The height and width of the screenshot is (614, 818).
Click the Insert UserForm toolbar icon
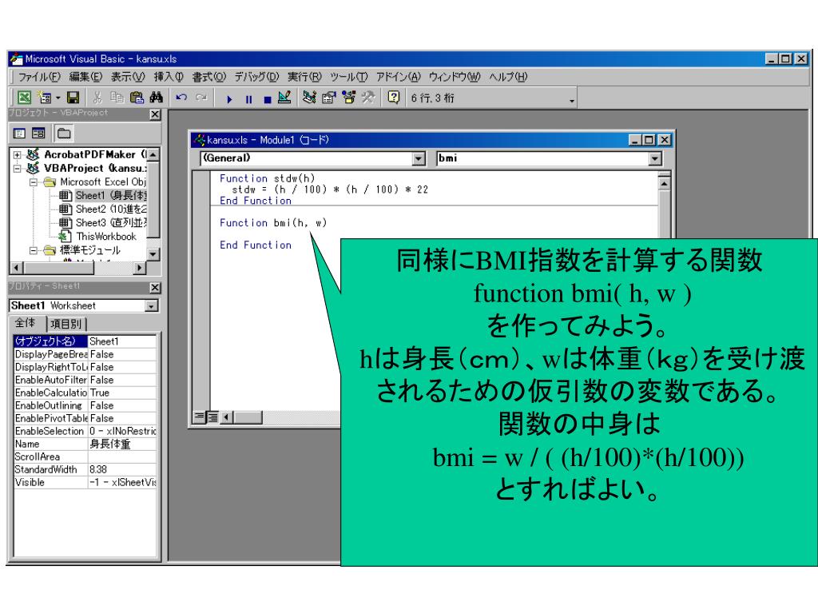pos(45,98)
